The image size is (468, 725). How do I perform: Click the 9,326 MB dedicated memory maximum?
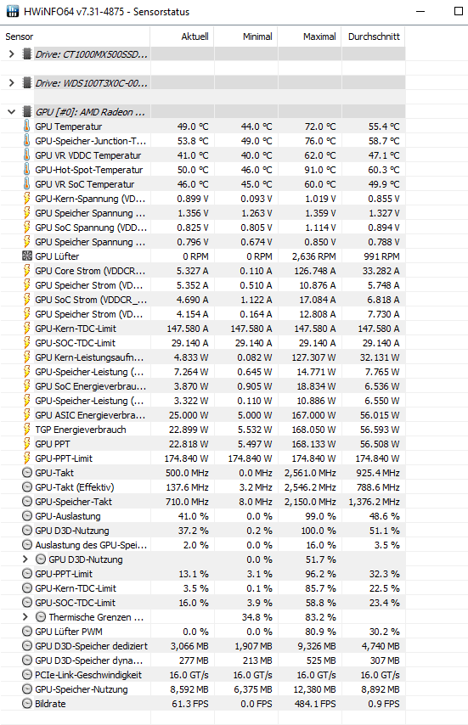click(x=315, y=646)
